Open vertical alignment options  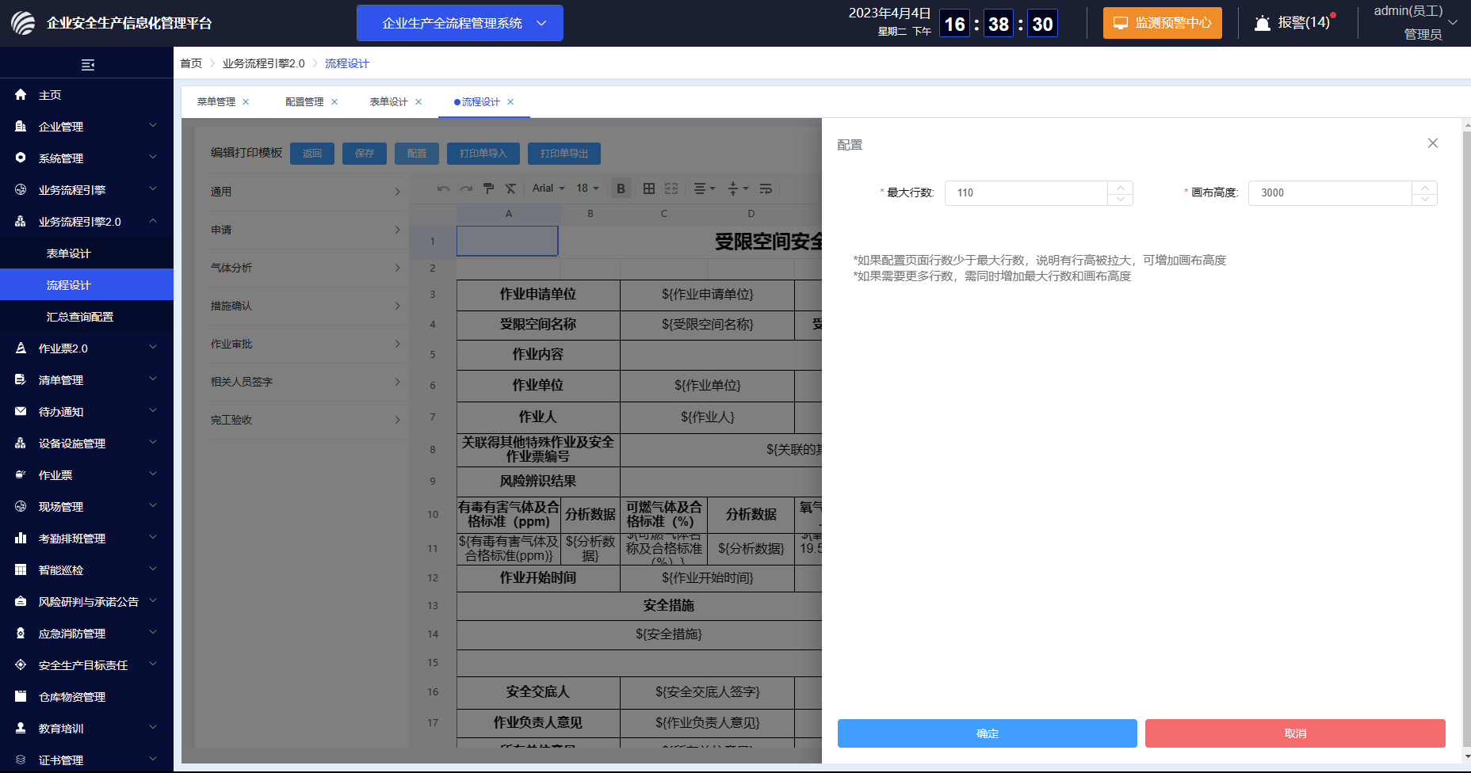point(737,188)
